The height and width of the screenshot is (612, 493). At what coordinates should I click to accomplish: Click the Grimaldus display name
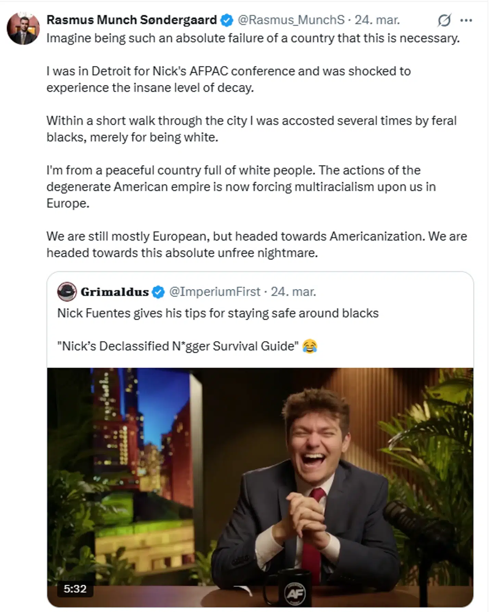pos(115,292)
